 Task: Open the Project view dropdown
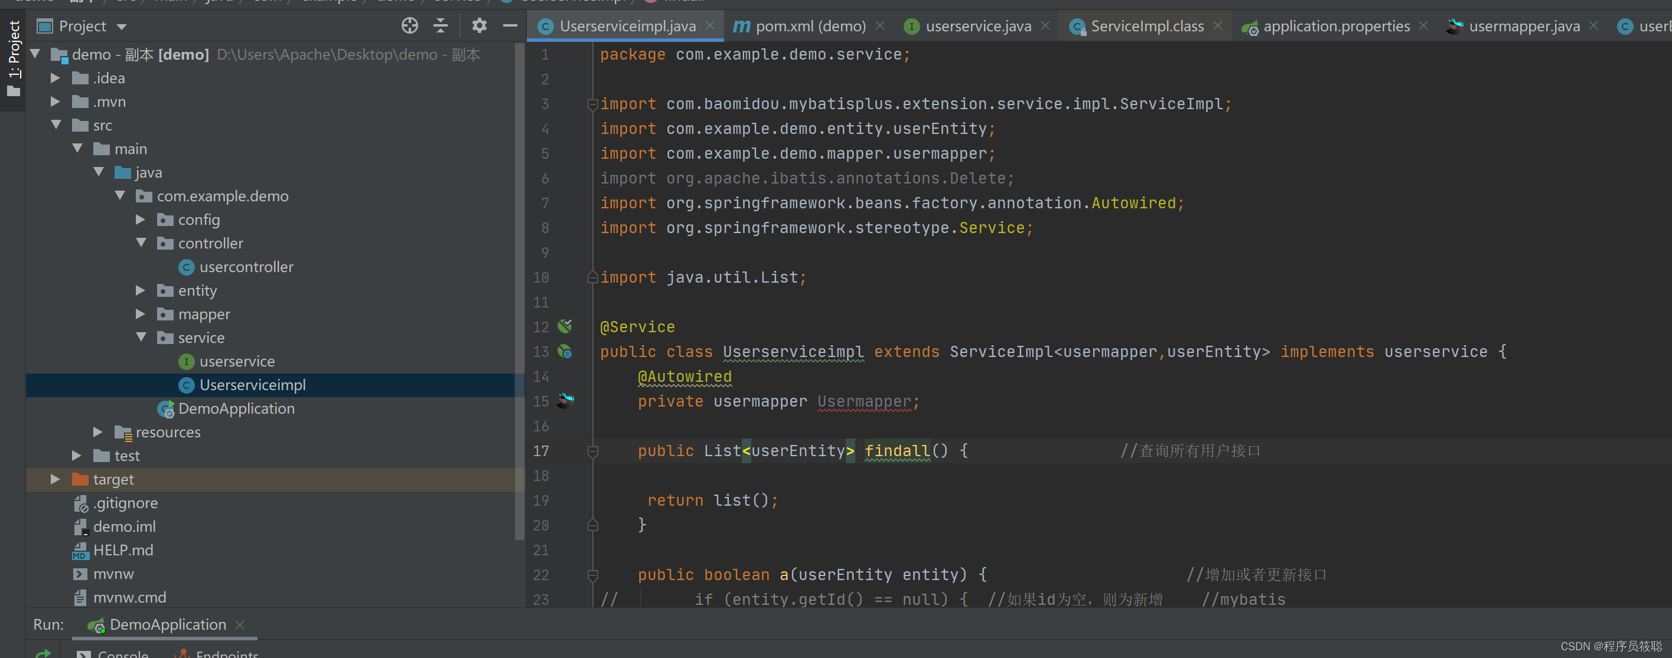[122, 27]
